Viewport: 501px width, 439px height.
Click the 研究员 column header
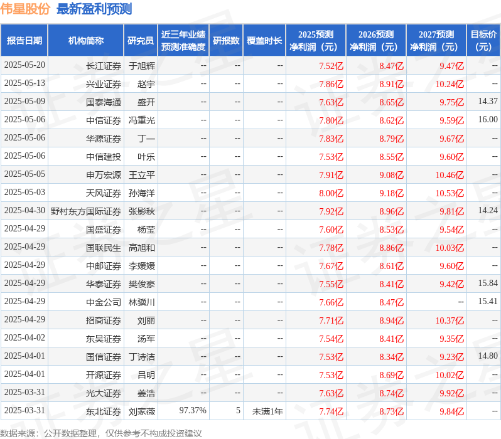point(140,40)
